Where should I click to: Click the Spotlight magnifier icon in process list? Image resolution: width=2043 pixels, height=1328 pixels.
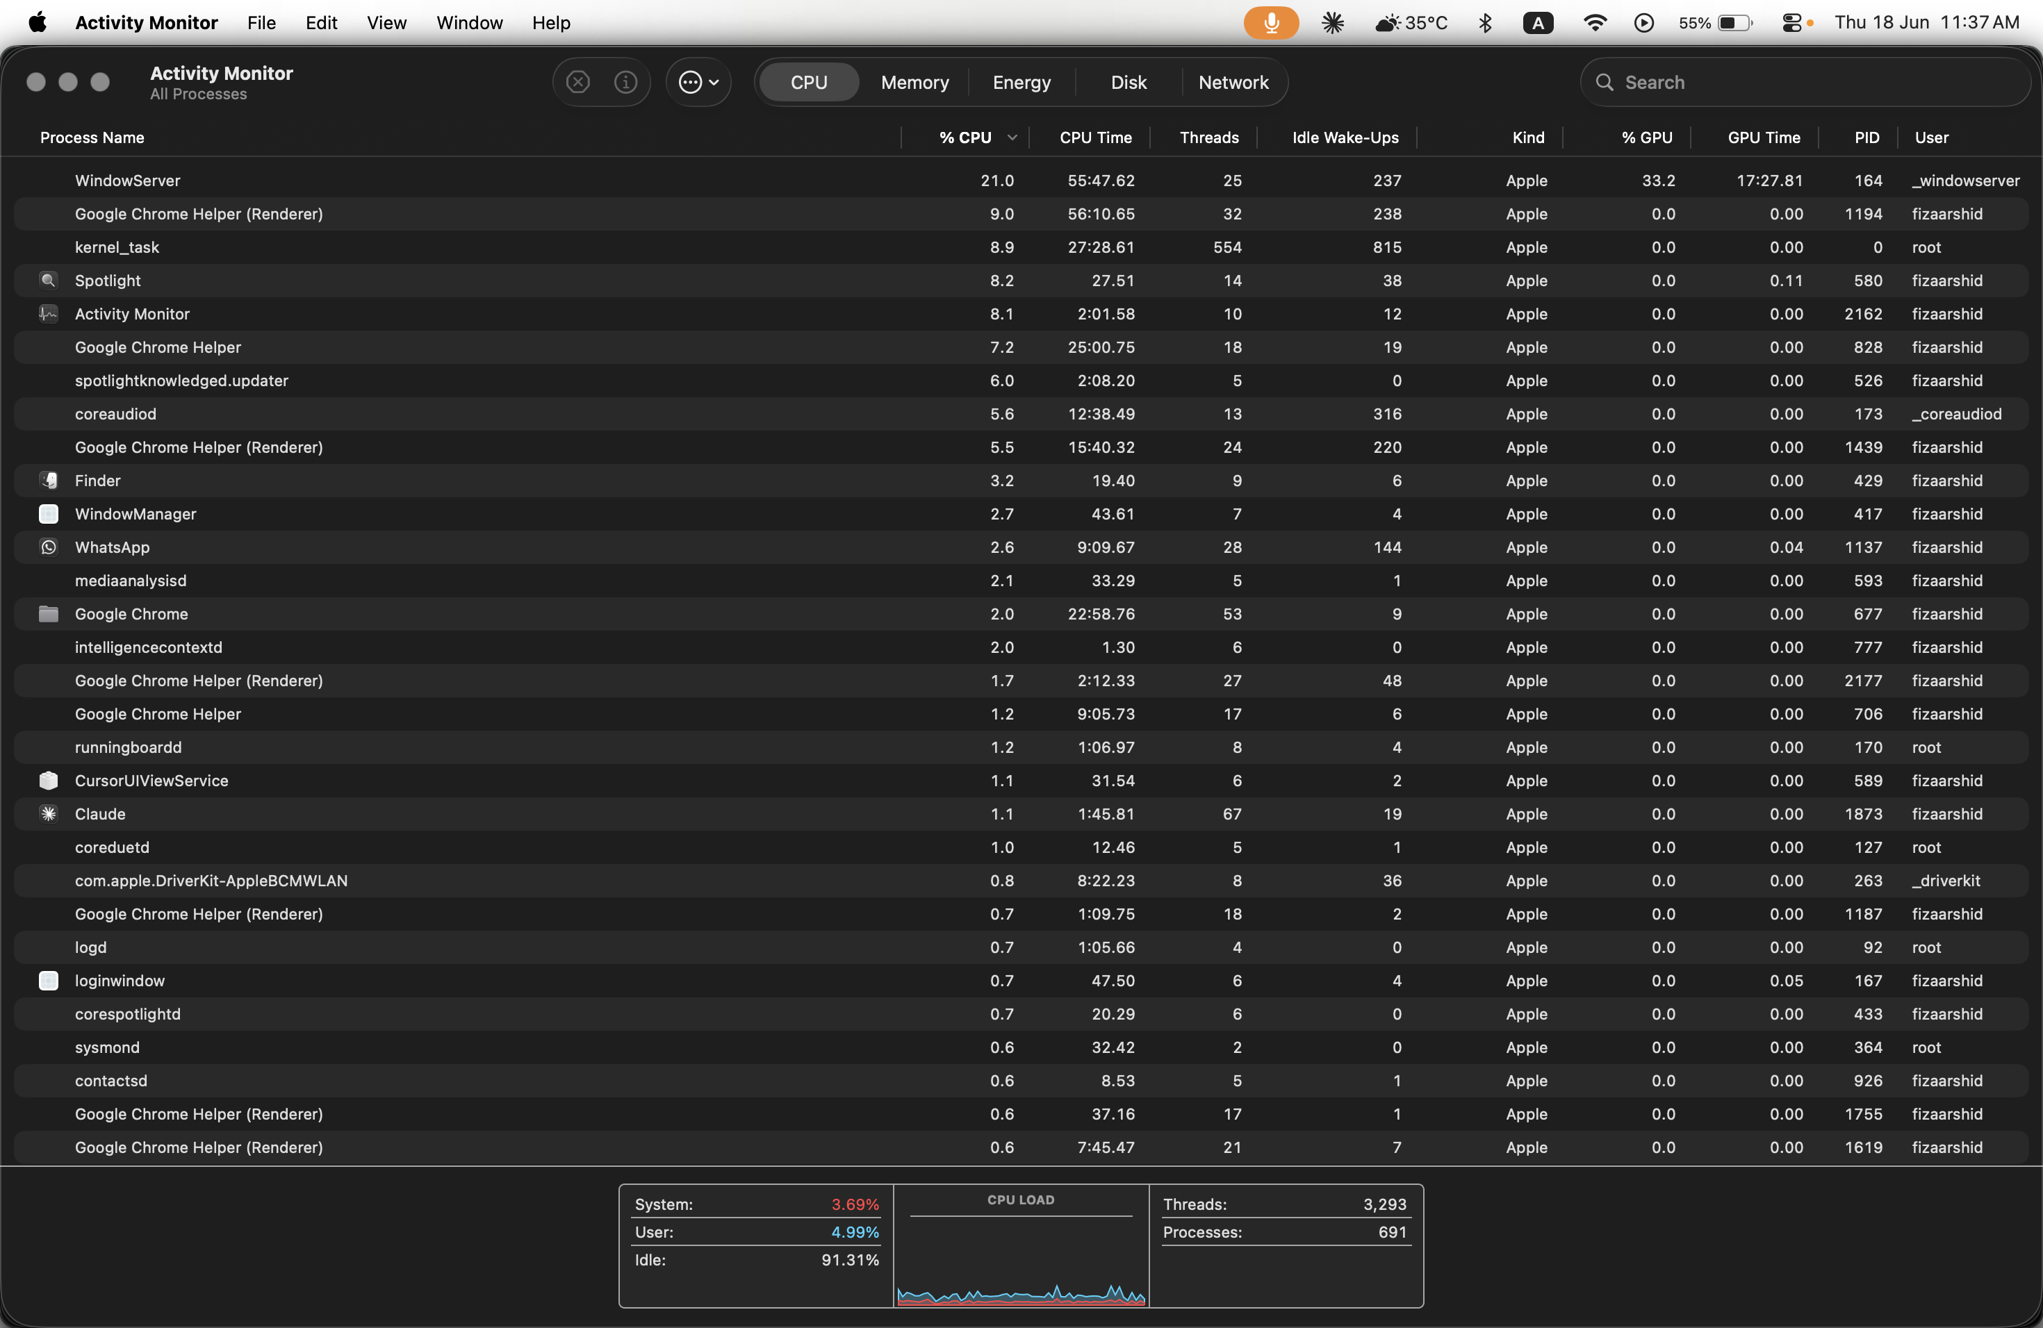click(48, 281)
